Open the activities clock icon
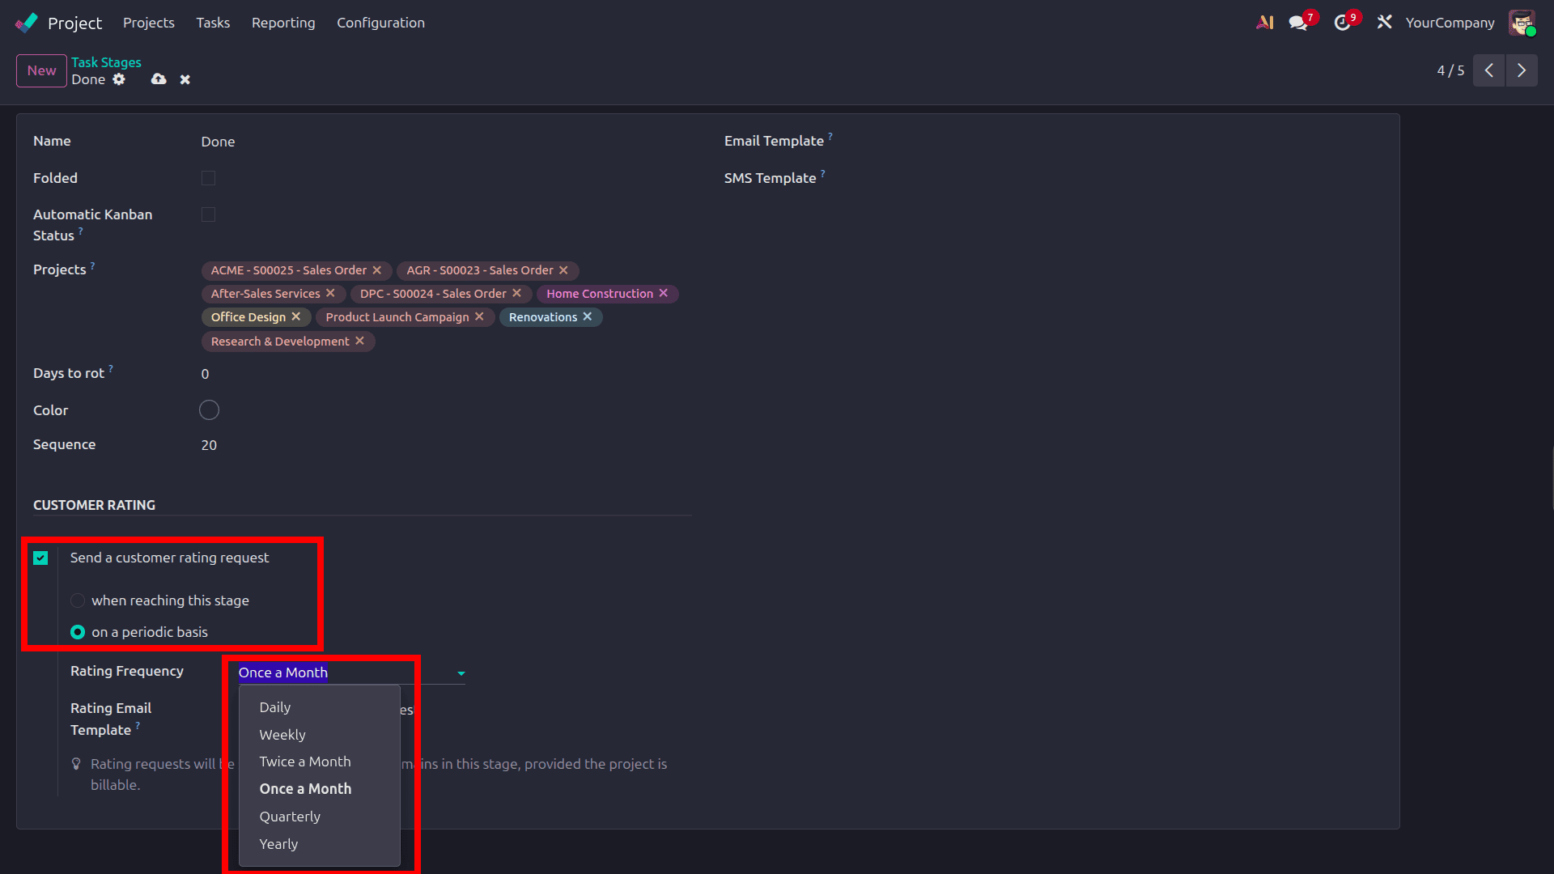 coord(1343,23)
